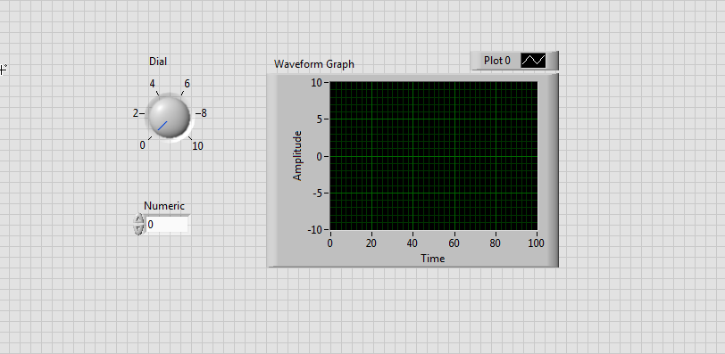Click the Numeric decrement arrow
The image size is (725, 354).
point(138,229)
